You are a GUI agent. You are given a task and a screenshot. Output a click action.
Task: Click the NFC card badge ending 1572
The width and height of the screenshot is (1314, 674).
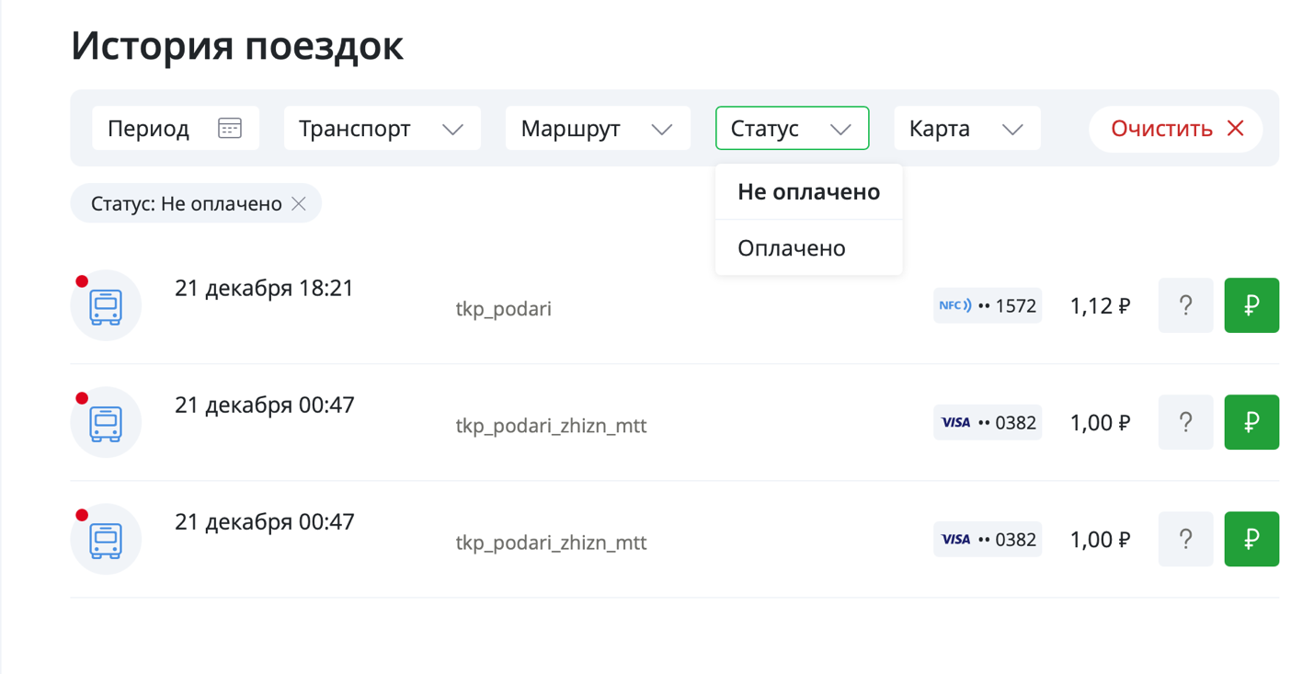987,306
